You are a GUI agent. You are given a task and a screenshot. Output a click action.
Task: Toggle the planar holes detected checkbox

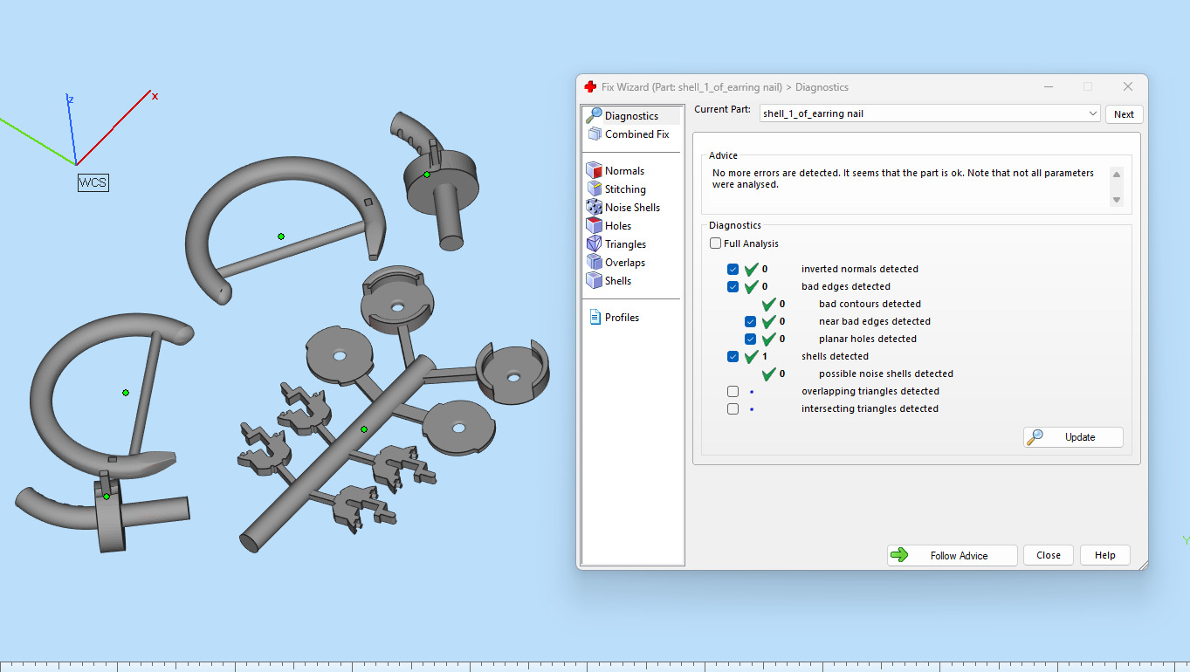click(750, 339)
